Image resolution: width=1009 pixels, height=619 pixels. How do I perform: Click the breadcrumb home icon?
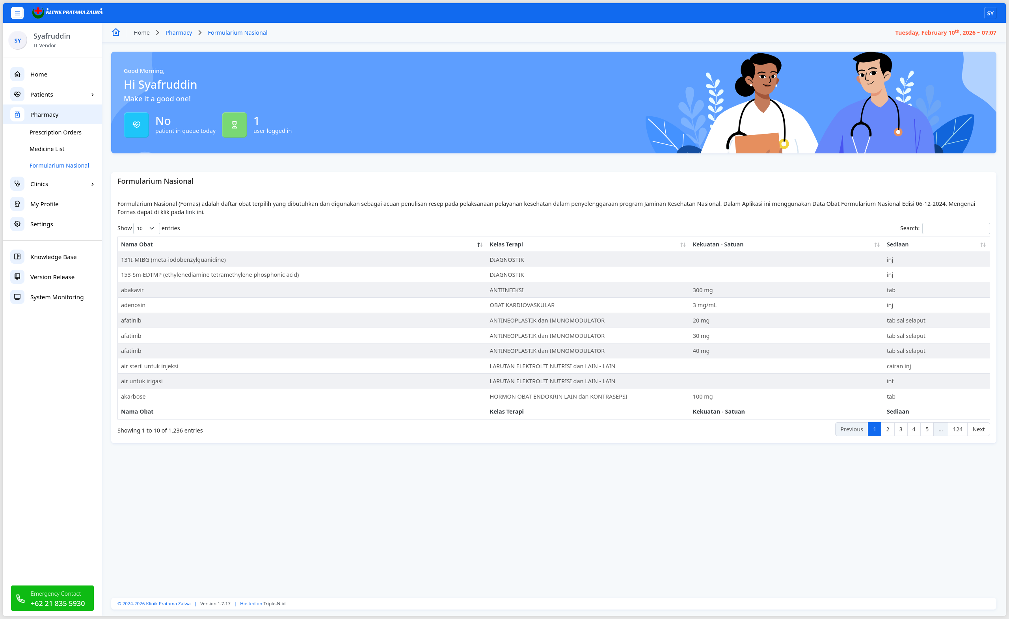[116, 32]
